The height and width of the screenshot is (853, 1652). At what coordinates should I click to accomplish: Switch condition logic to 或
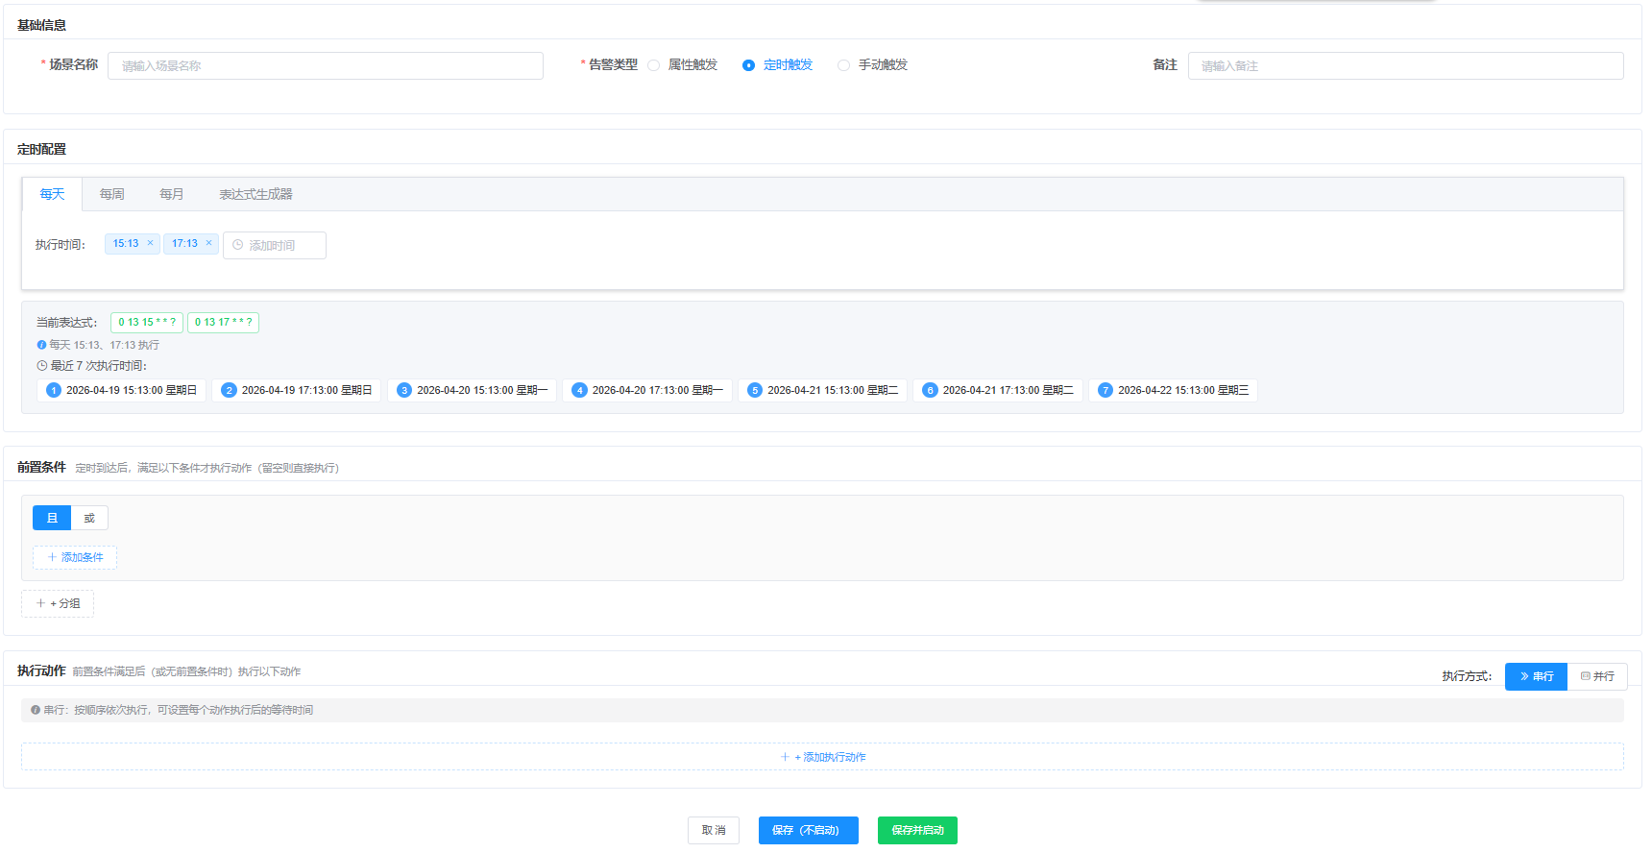coord(89,518)
